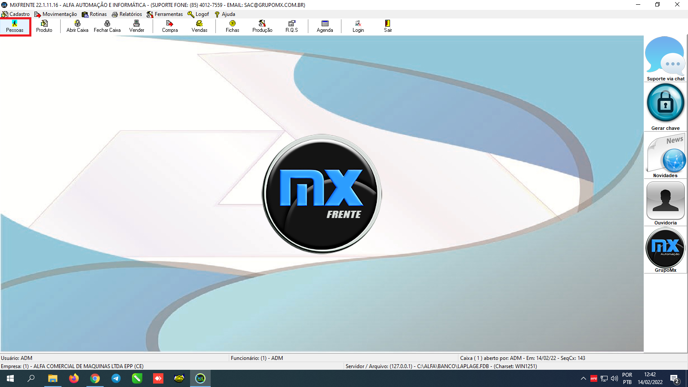Open the Compra toolbar button

pyautogui.click(x=170, y=26)
